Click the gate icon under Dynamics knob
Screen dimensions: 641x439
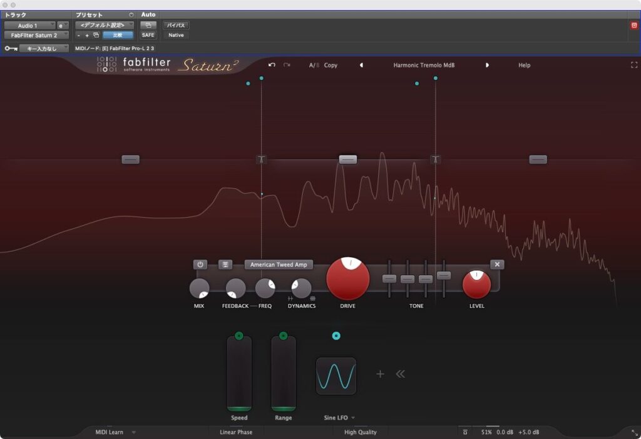coord(290,298)
